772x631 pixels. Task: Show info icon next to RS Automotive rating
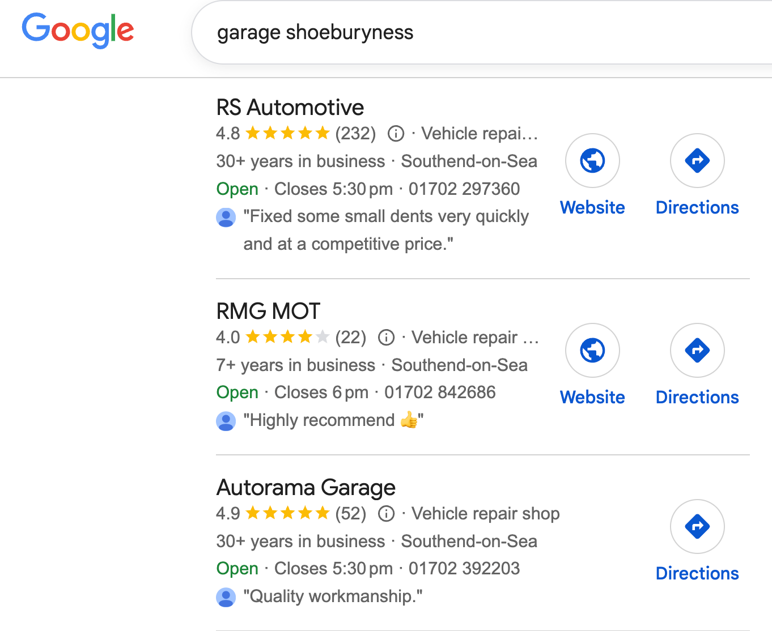coord(396,134)
